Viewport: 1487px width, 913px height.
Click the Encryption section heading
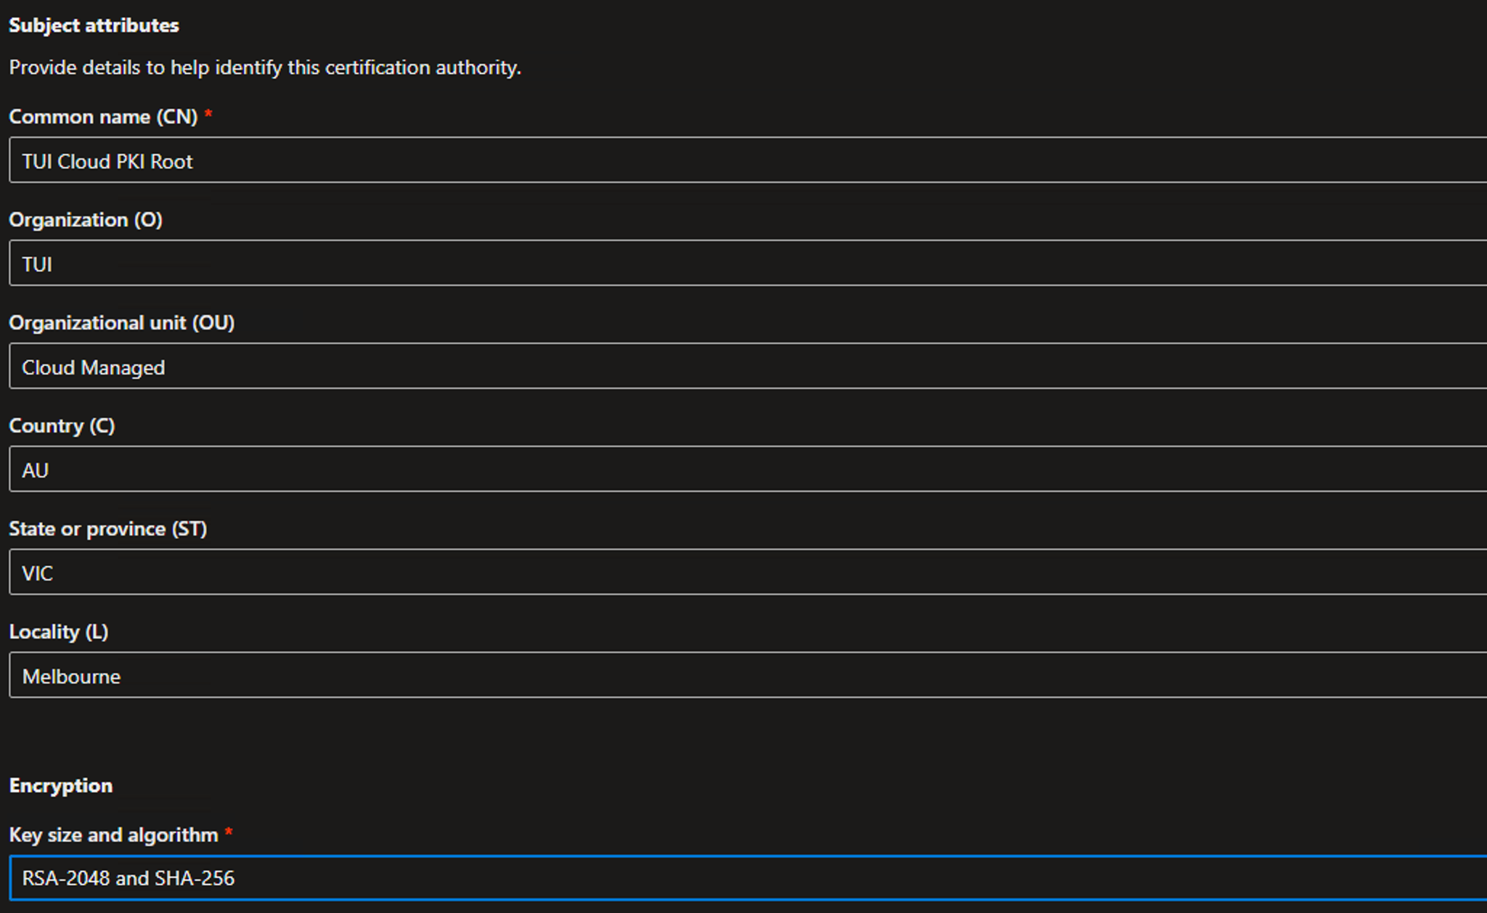tap(60, 785)
